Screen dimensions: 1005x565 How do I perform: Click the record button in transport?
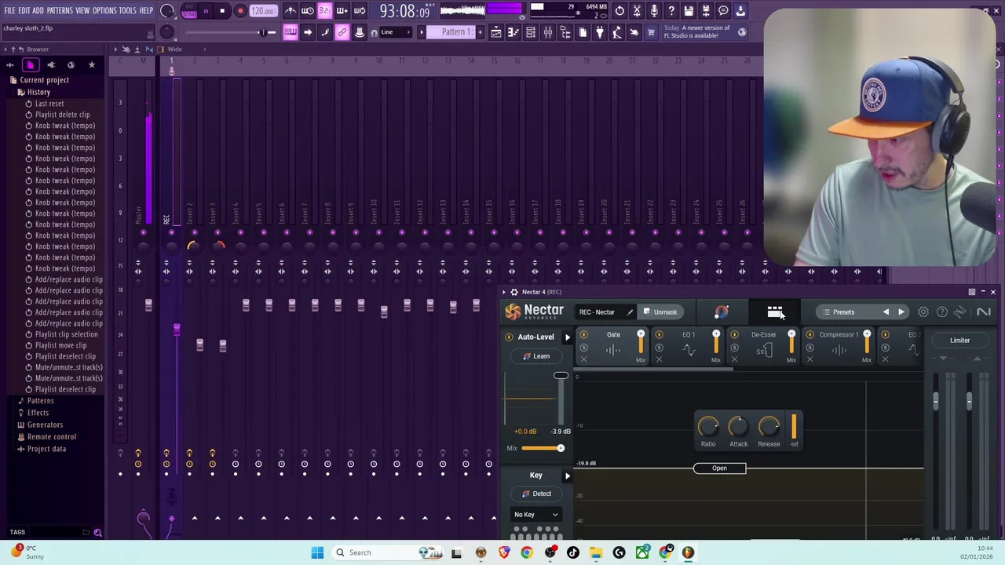click(240, 11)
